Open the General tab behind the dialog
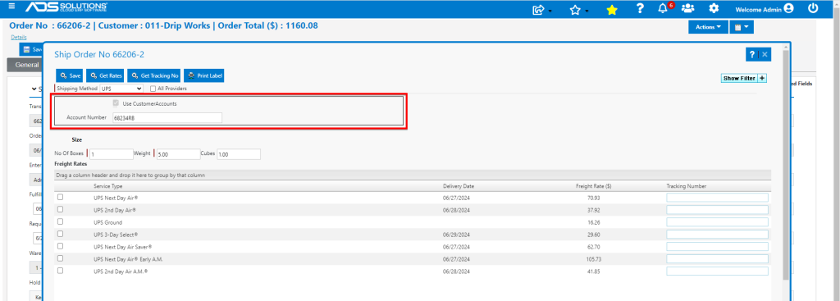Viewport: 840px width, 301px height. click(25, 65)
